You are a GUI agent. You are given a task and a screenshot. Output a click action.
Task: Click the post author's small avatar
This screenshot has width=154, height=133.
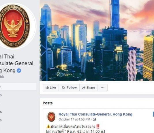click(x=51, y=117)
